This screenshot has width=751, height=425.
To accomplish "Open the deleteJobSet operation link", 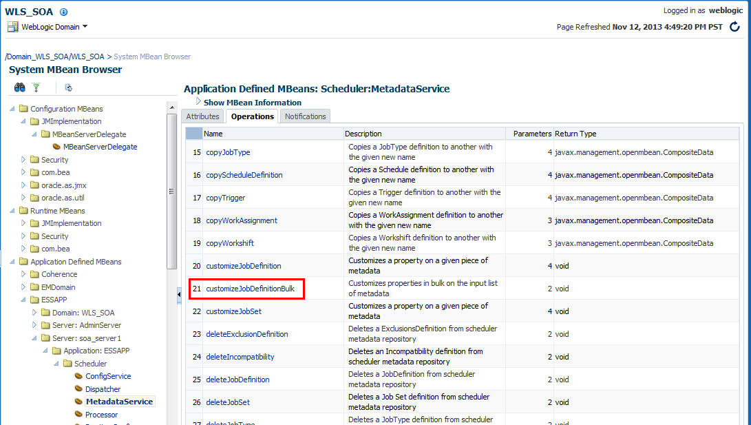I will (228, 402).
